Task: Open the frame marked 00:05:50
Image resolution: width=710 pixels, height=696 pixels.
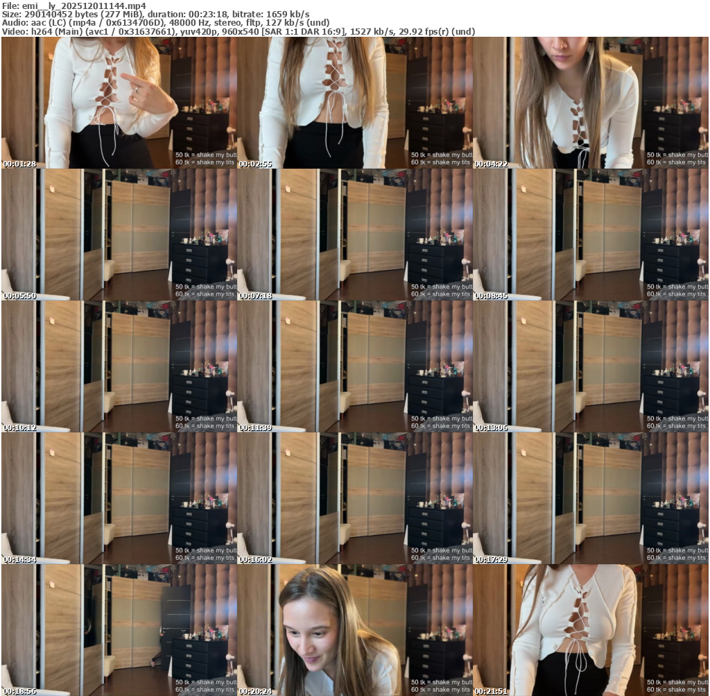Action: click(x=119, y=235)
